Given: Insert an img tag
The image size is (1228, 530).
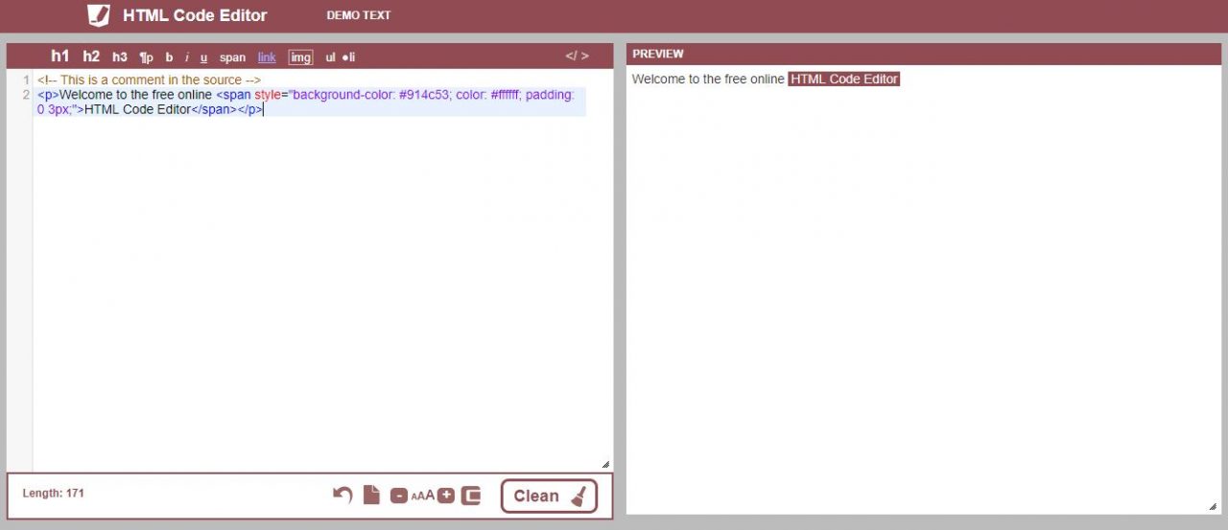Looking at the screenshot, I should click(301, 58).
